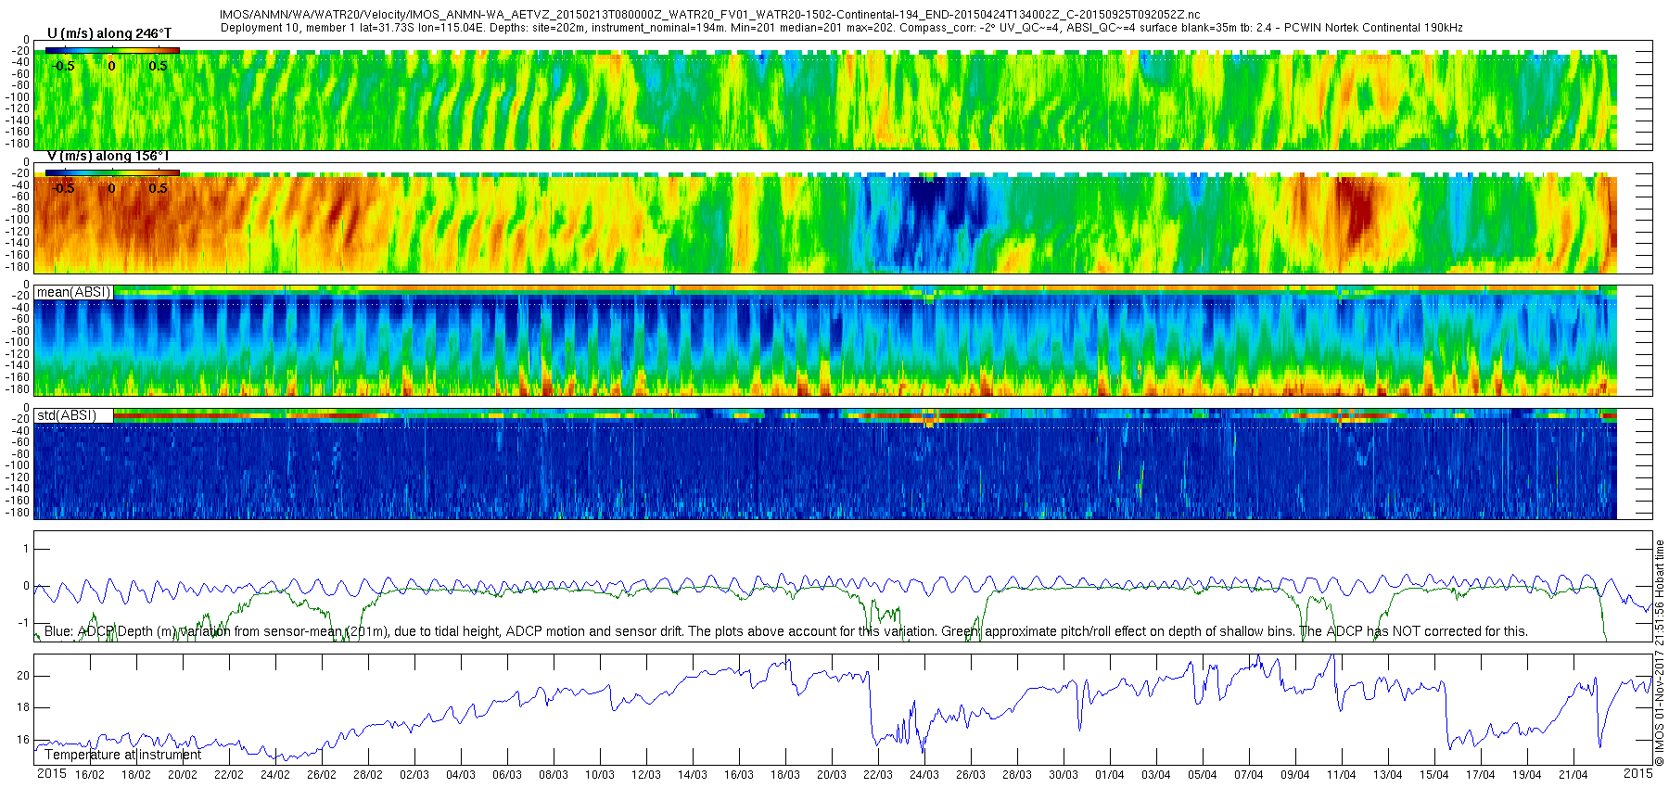This screenshot has height=788, width=1669.
Task: Click the temperature axis value 18
Action: 23,707
